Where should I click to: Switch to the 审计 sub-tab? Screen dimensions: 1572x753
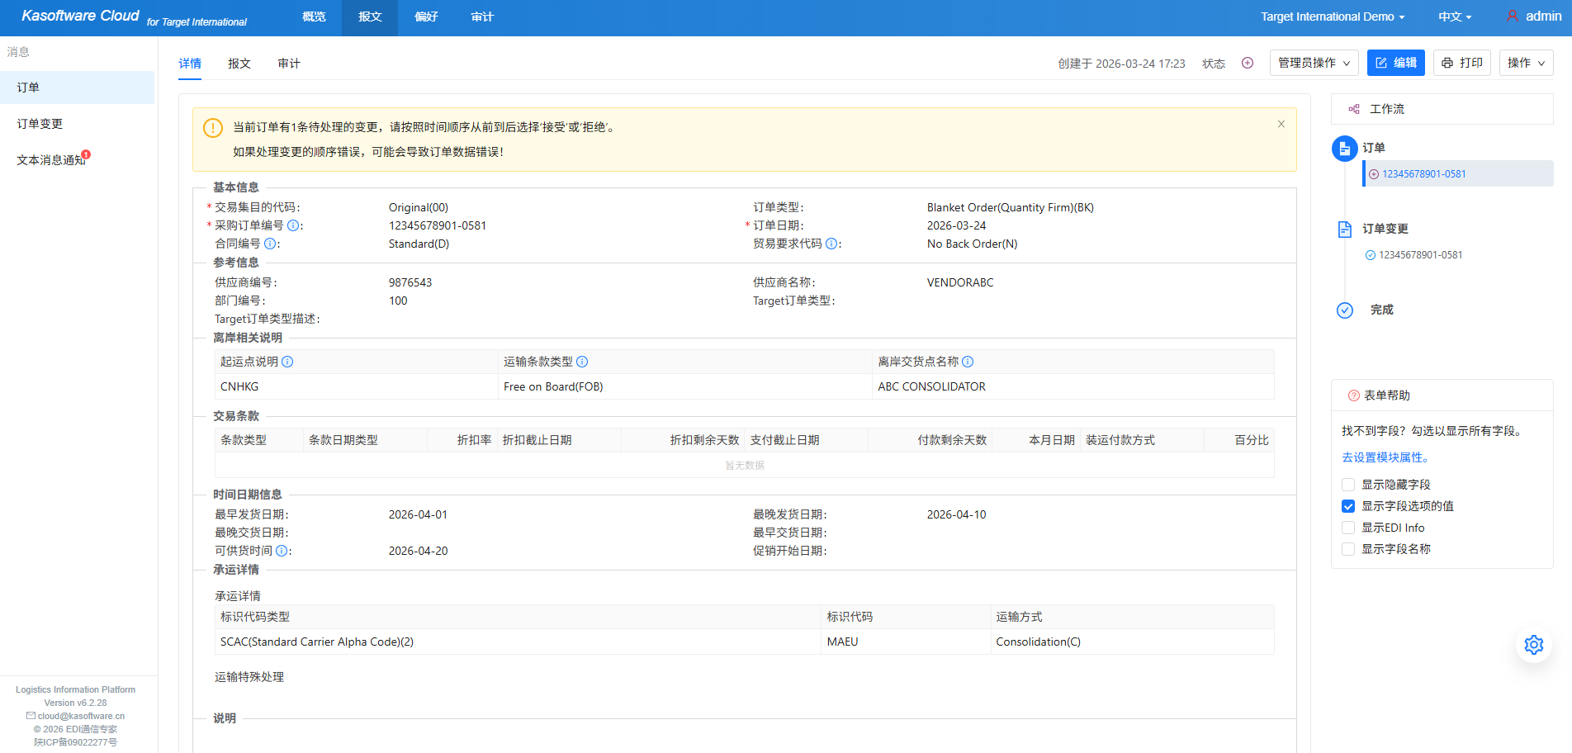[x=289, y=64]
